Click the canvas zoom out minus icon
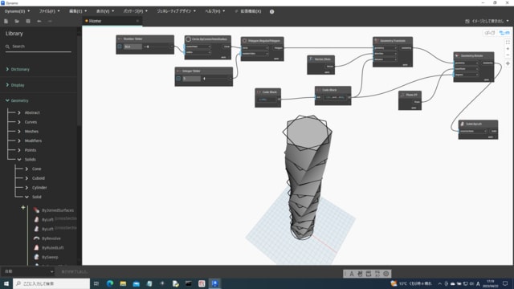The height and width of the screenshot is (289, 514). pos(508,55)
